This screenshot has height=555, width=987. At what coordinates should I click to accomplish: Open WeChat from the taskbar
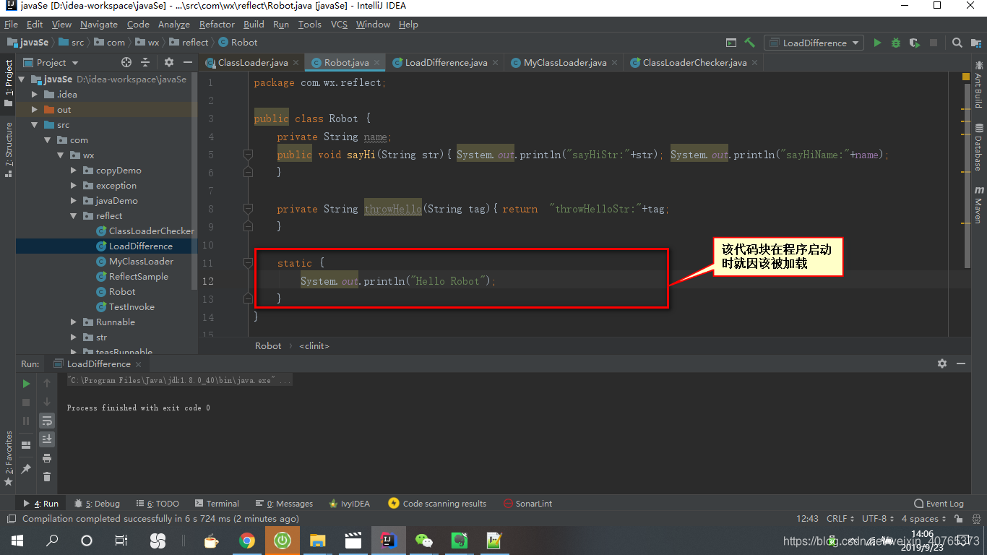click(x=424, y=540)
